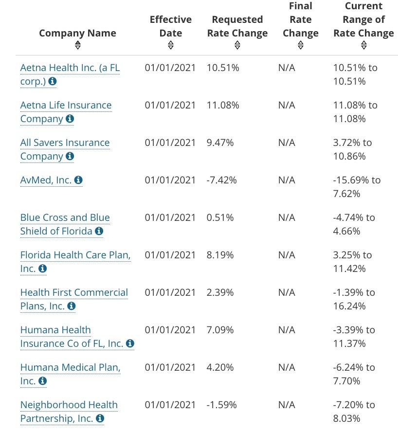Click info icon for Blue Cross and Blue Shield

tap(99, 232)
